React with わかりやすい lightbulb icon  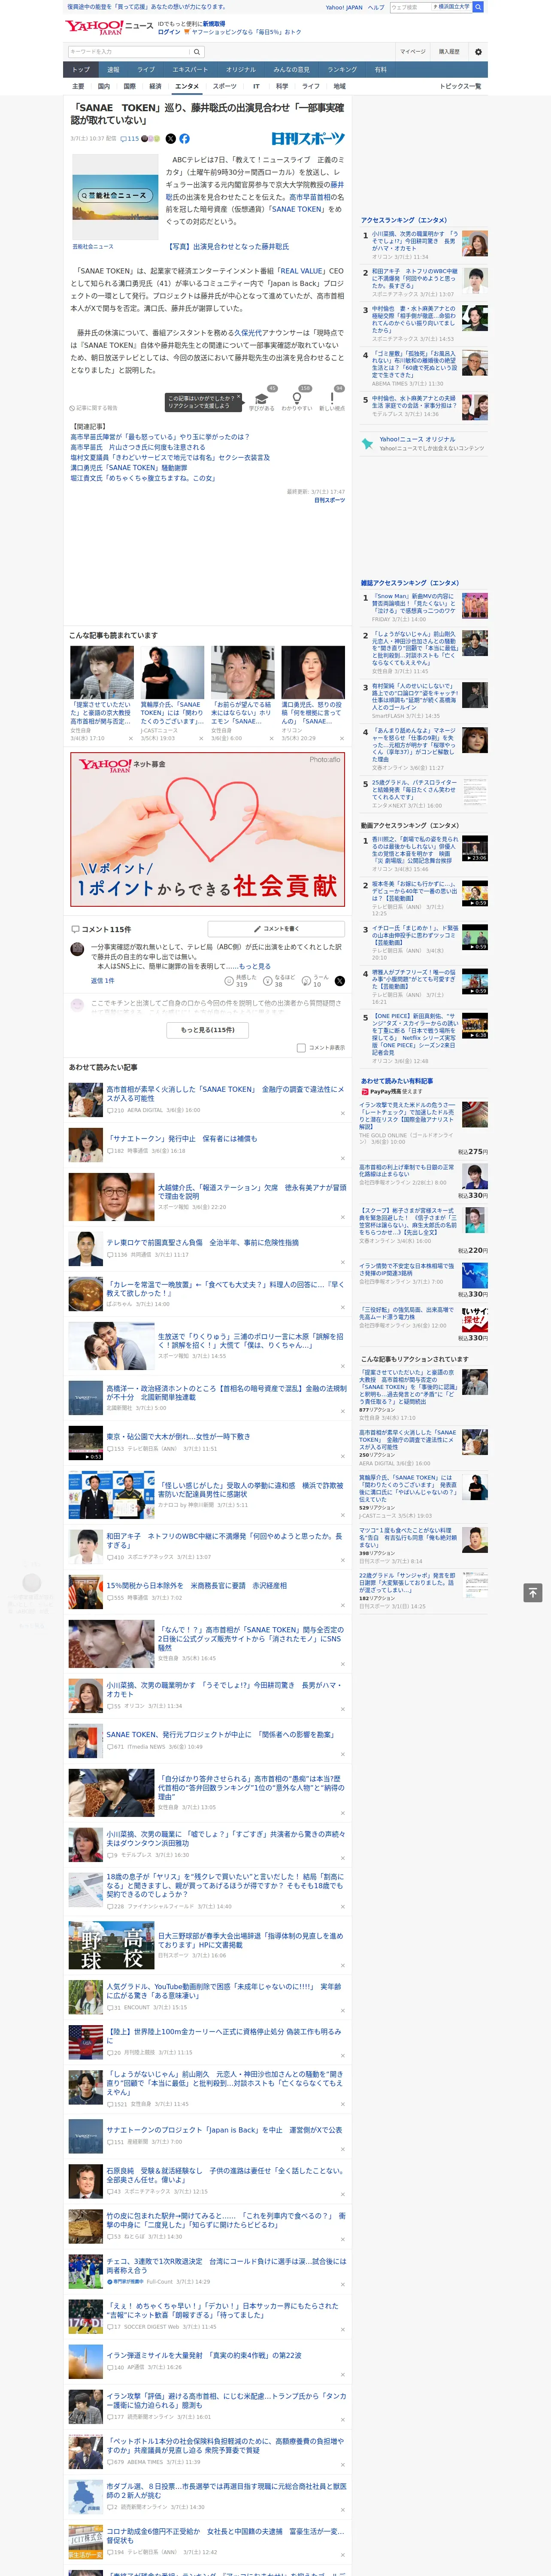pyautogui.click(x=296, y=399)
